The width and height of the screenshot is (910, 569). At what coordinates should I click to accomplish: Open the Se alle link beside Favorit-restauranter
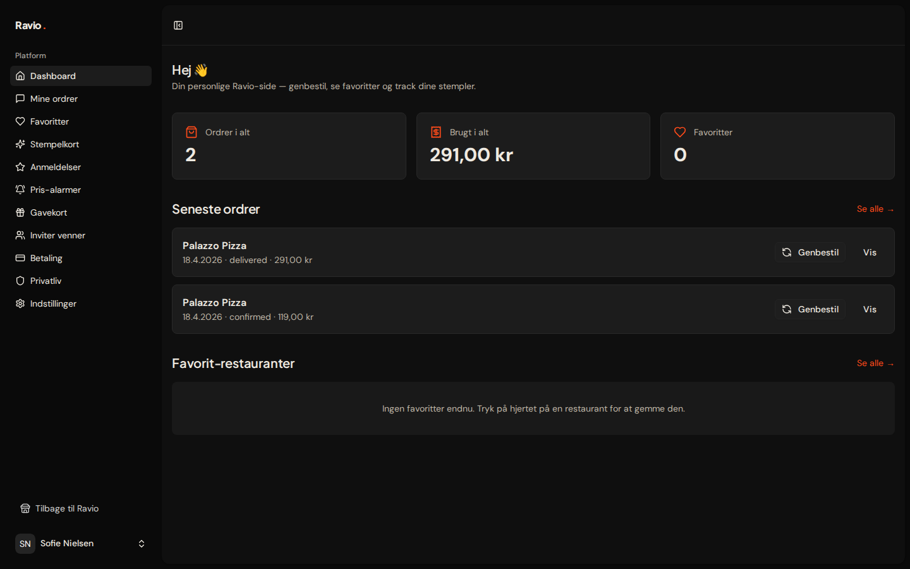pos(875,364)
